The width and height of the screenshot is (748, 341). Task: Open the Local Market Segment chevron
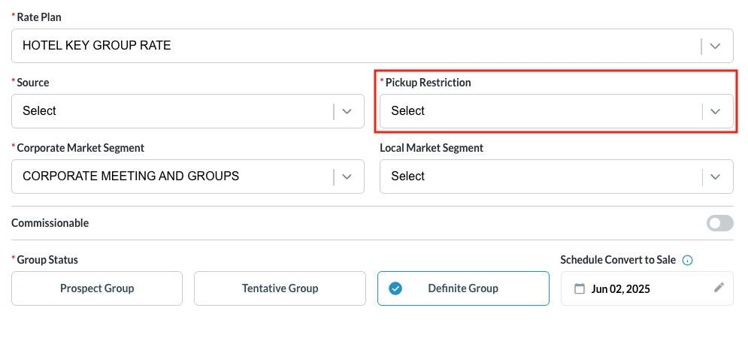point(716,177)
